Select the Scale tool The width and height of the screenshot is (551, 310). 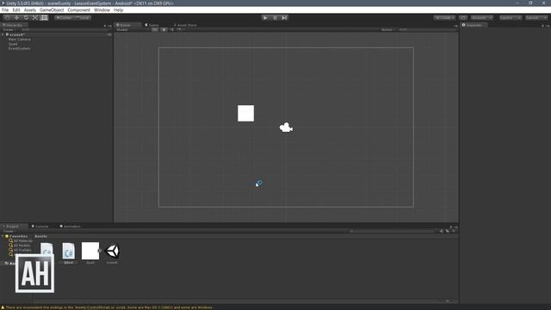click(34, 17)
